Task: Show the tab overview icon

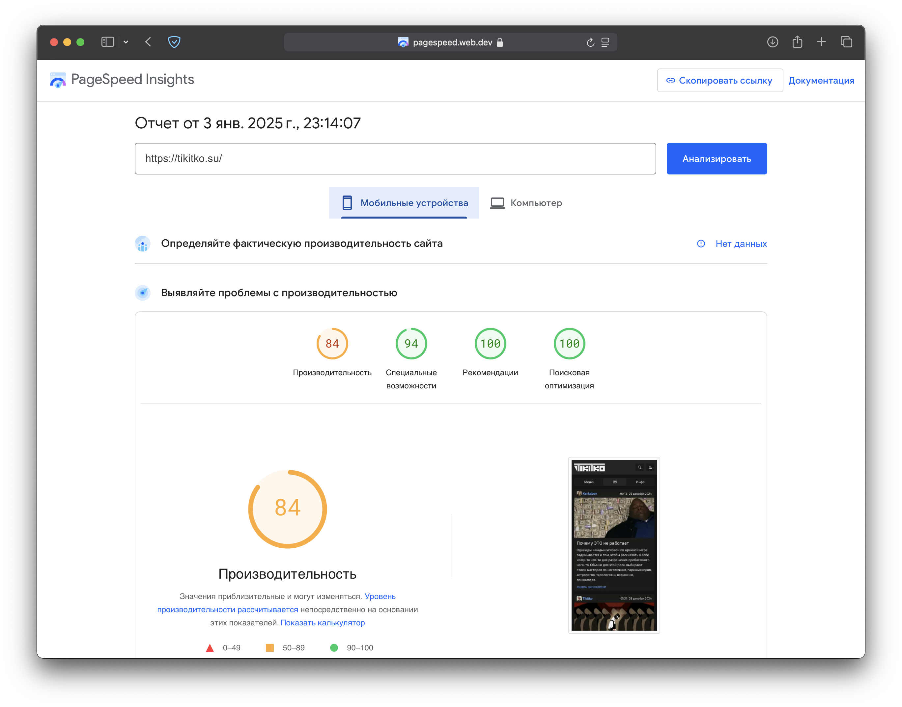Action: [846, 42]
